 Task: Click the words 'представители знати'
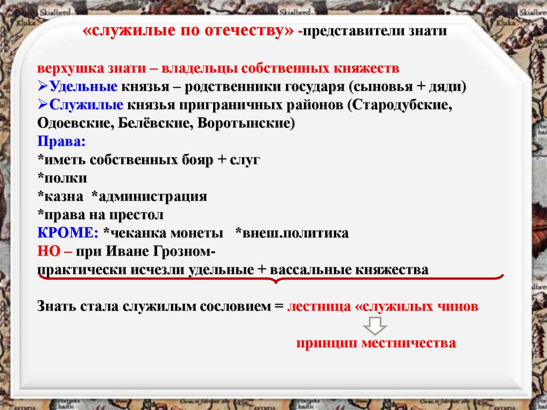[x=374, y=31]
